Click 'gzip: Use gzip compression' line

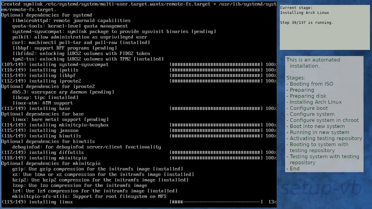click(x=98, y=169)
